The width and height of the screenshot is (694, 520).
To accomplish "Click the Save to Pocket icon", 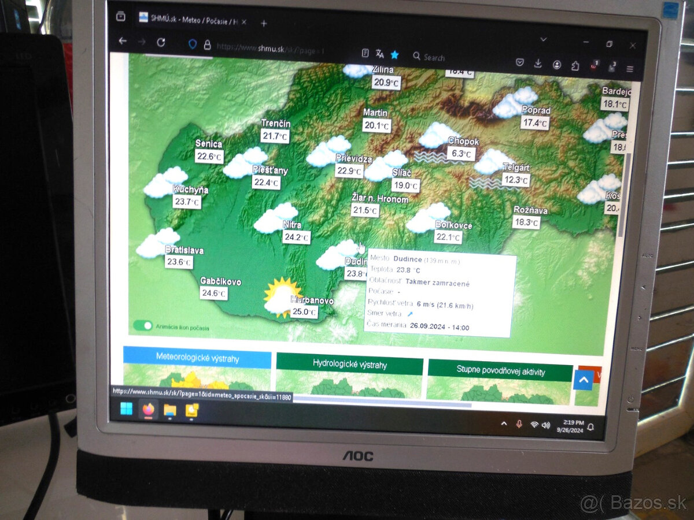I will pos(519,62).
